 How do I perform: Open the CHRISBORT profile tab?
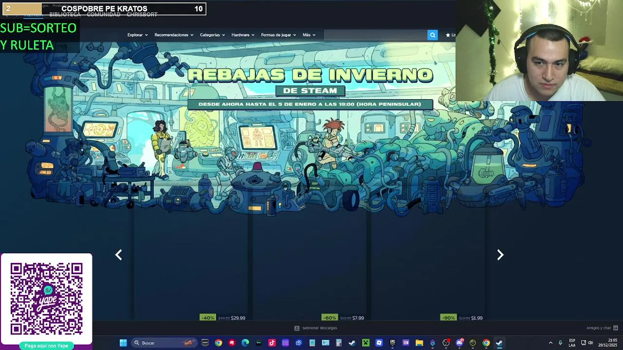pyautogui.click(x=142, y=15)
